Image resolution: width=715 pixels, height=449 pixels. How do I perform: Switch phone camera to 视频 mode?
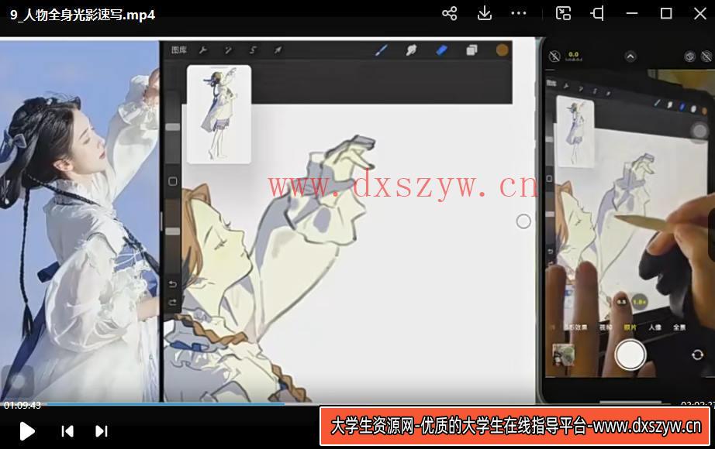(x=606, y=327)
